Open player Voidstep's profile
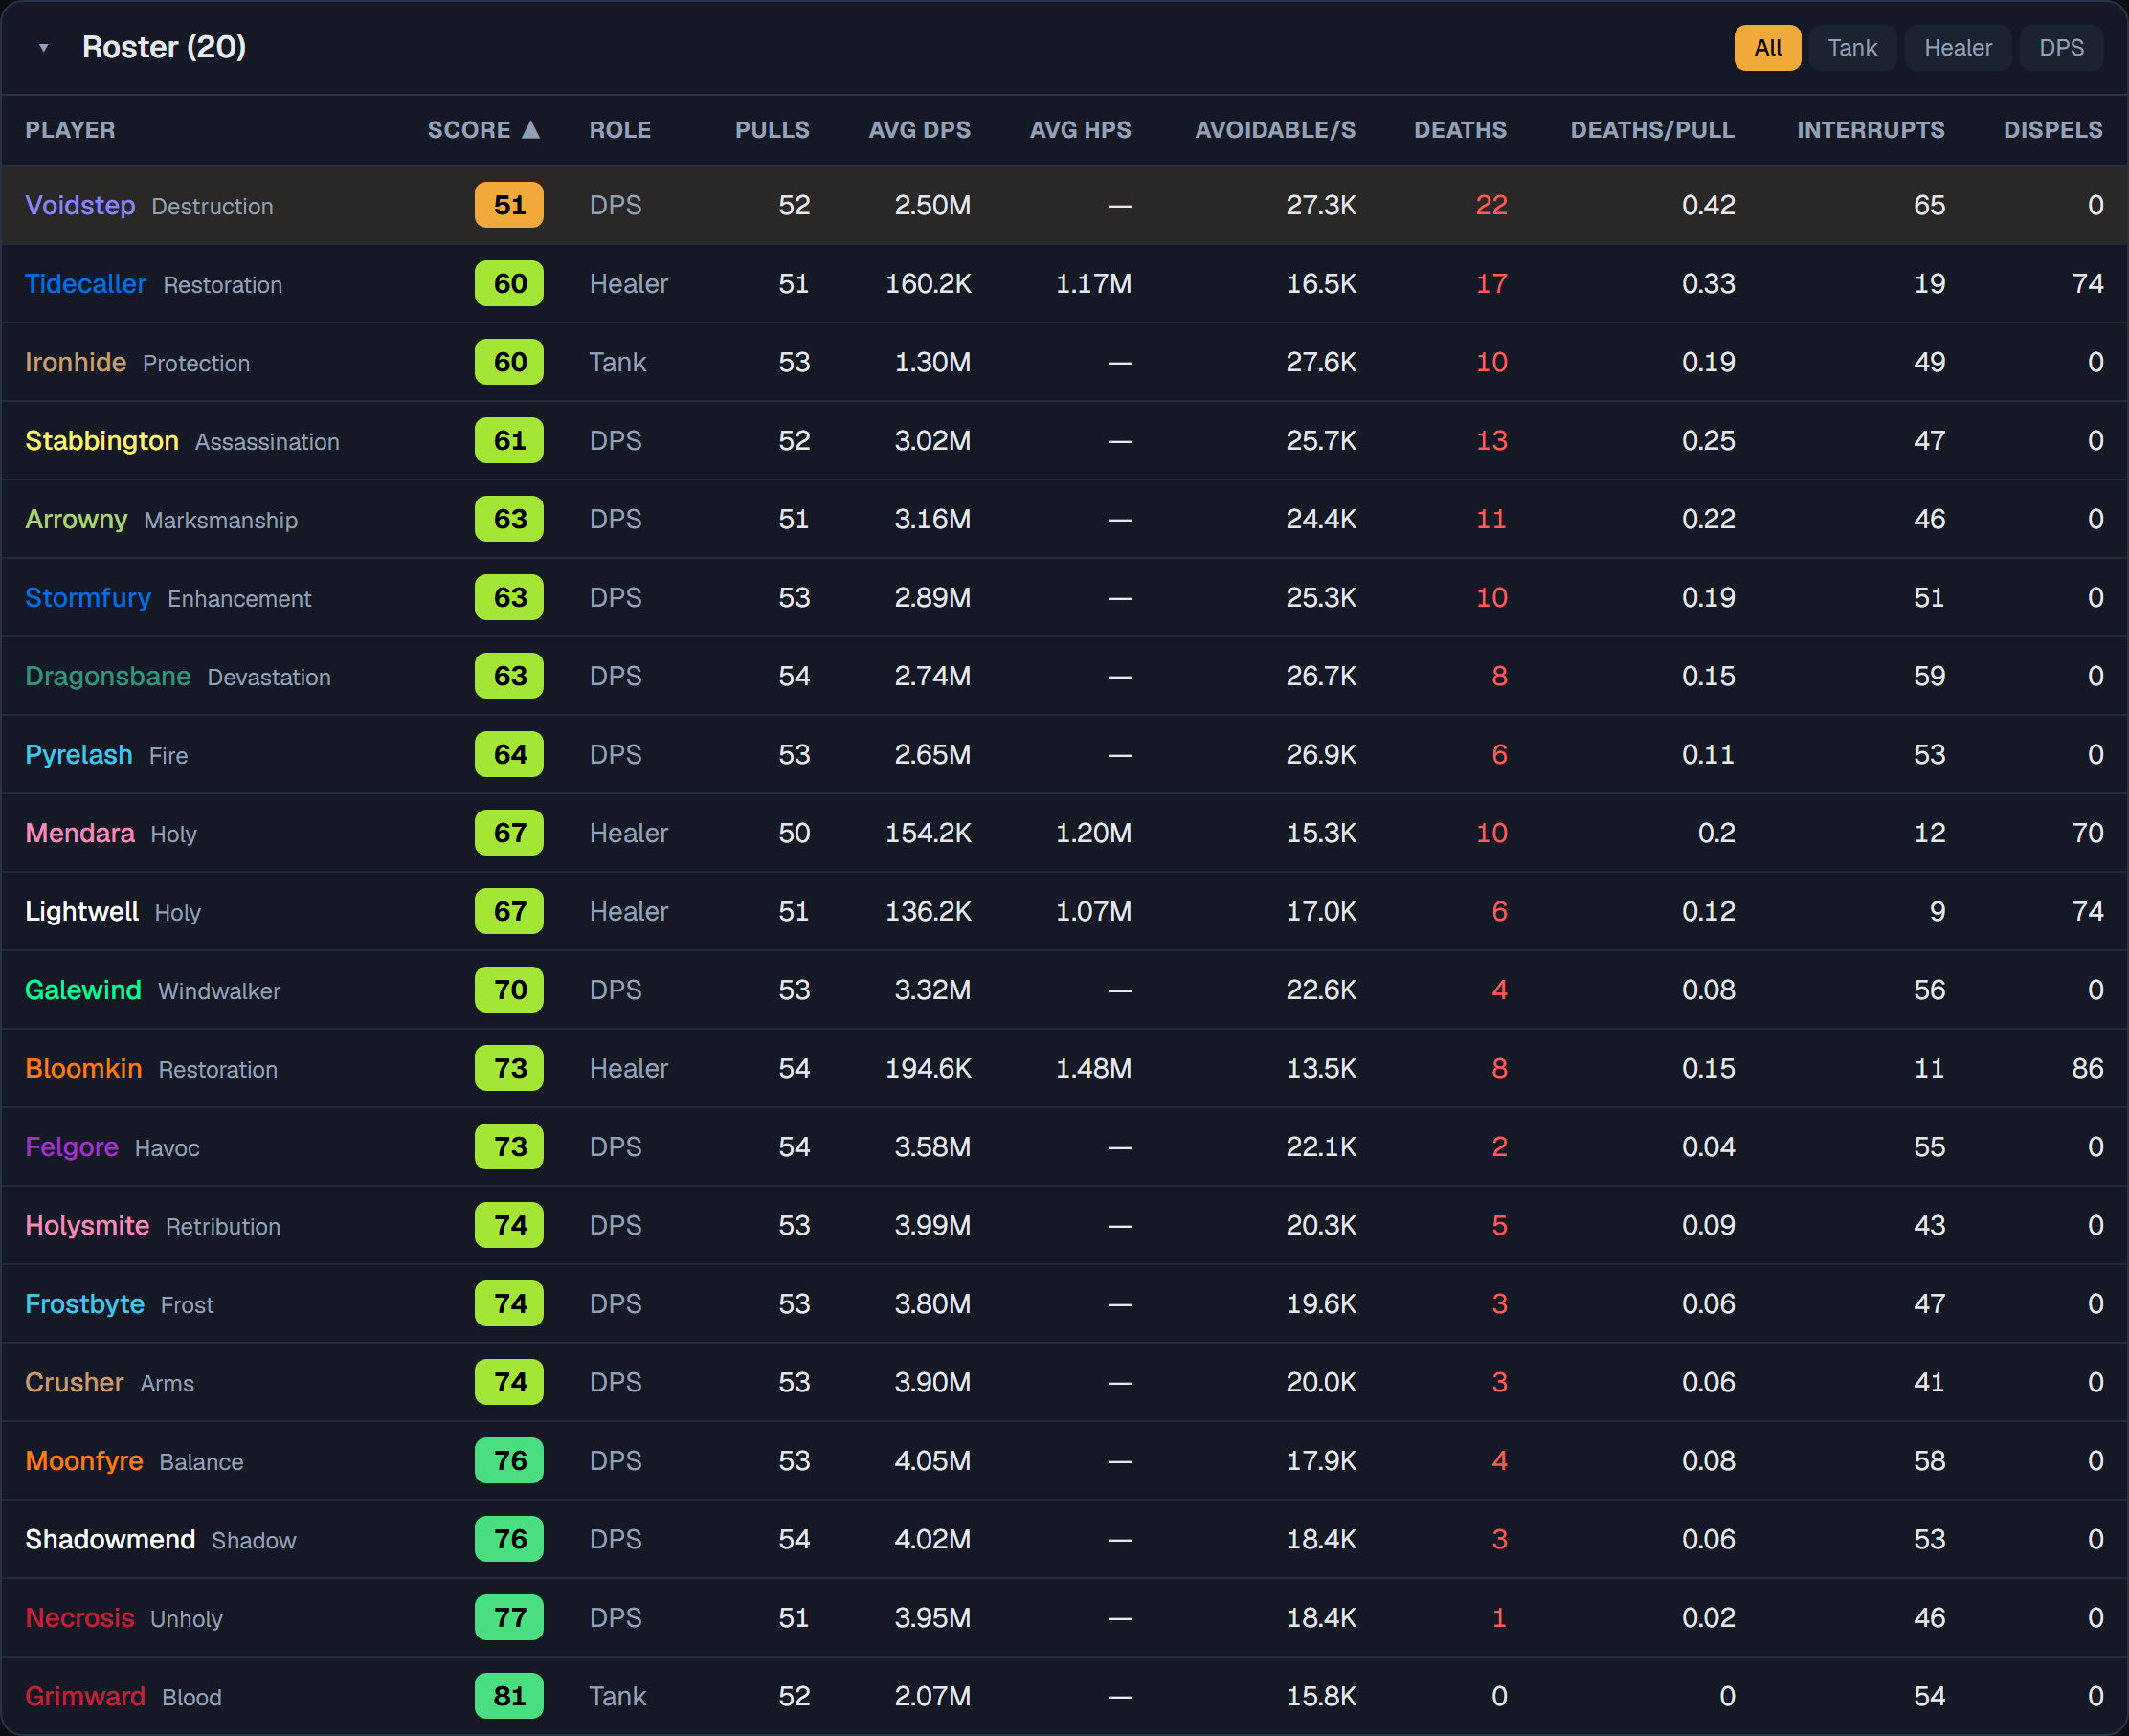Image resolution: width=2129 pixels, height=1736 pixels. point(80,205)
